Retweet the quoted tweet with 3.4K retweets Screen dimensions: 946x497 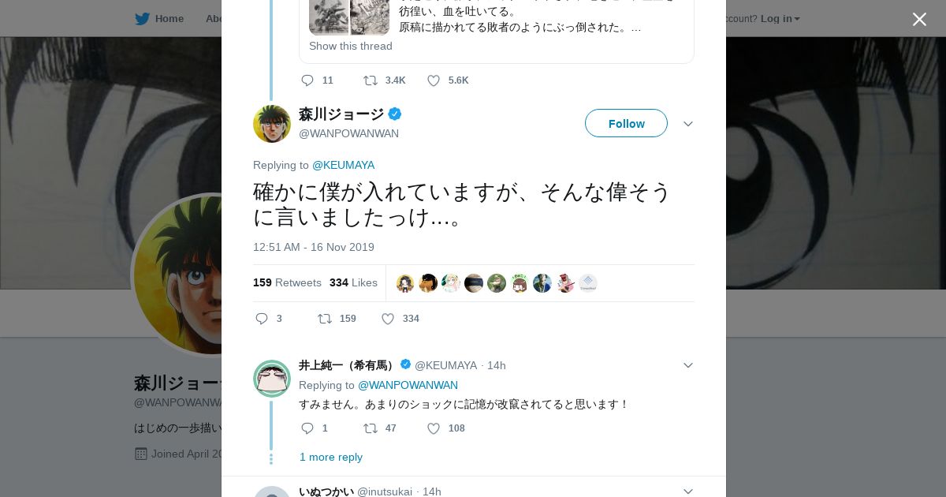click(370, 80)
